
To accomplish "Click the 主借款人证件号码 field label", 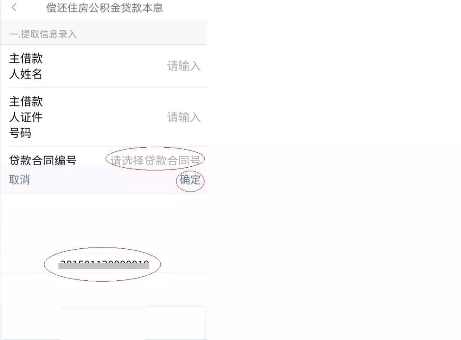I will point(26,117).
